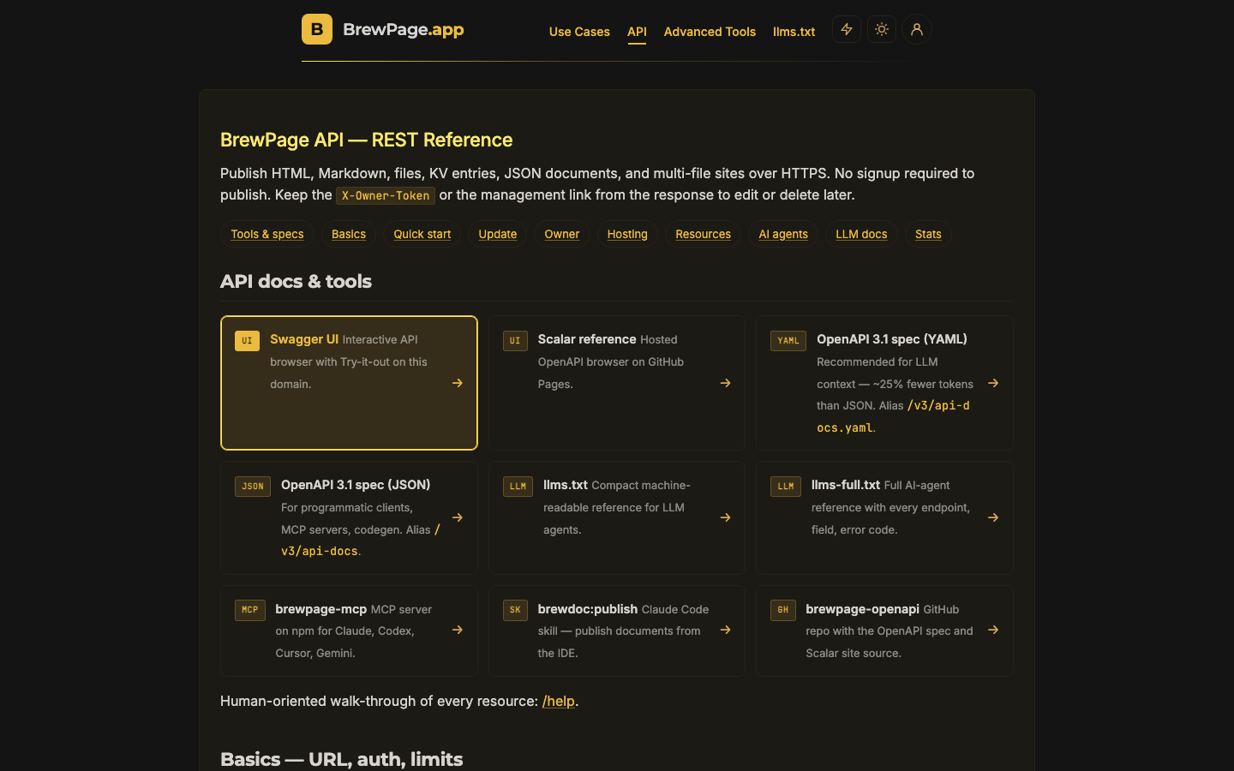Open the lightning bolt quick action icon

(847, 29)
